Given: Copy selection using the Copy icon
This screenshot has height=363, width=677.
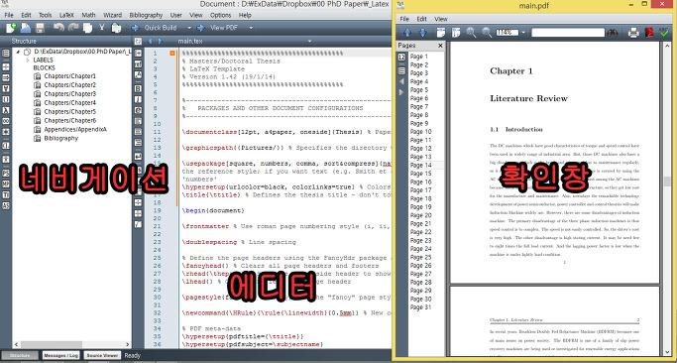Looking at the screenshot, I should point(87,28).
